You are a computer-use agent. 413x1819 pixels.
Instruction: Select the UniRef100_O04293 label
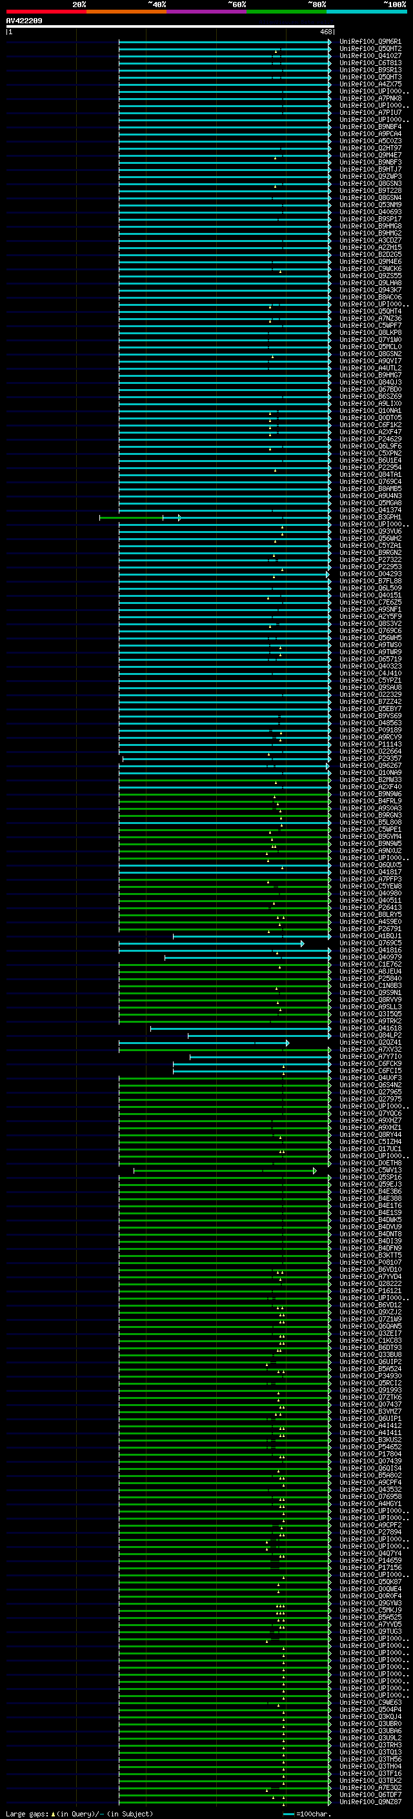coord(370,574)
